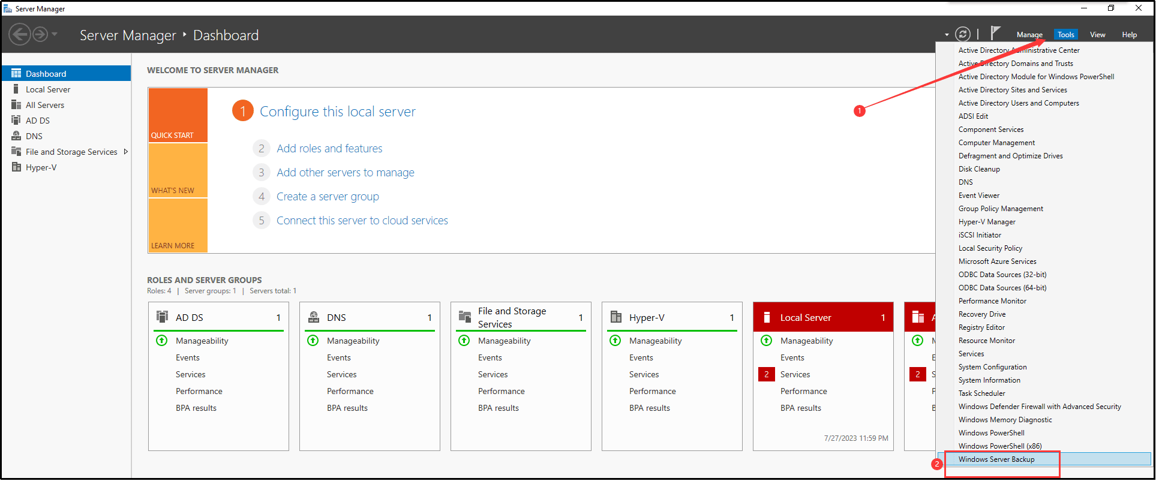1156x481 pixels.
Task: Open the Manage menu
Action: coord(1029,35)
